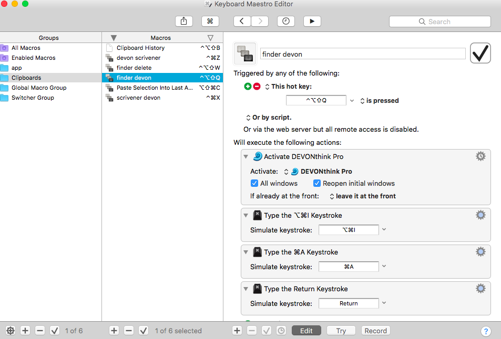Select the Clipboards group

[51, 78]
